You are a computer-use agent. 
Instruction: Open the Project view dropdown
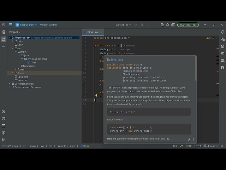pyautogui.click(x=15, y=32)
